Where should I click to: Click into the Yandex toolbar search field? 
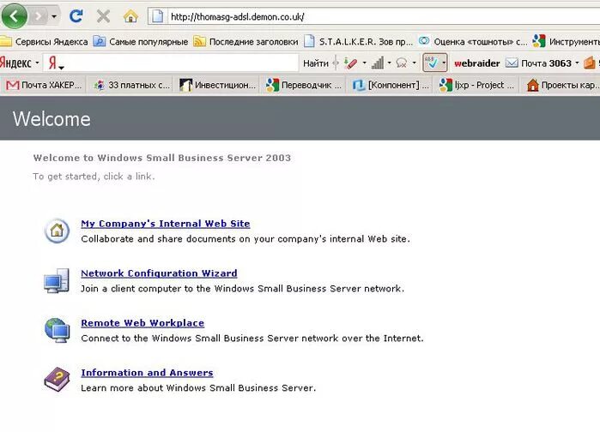181,63
